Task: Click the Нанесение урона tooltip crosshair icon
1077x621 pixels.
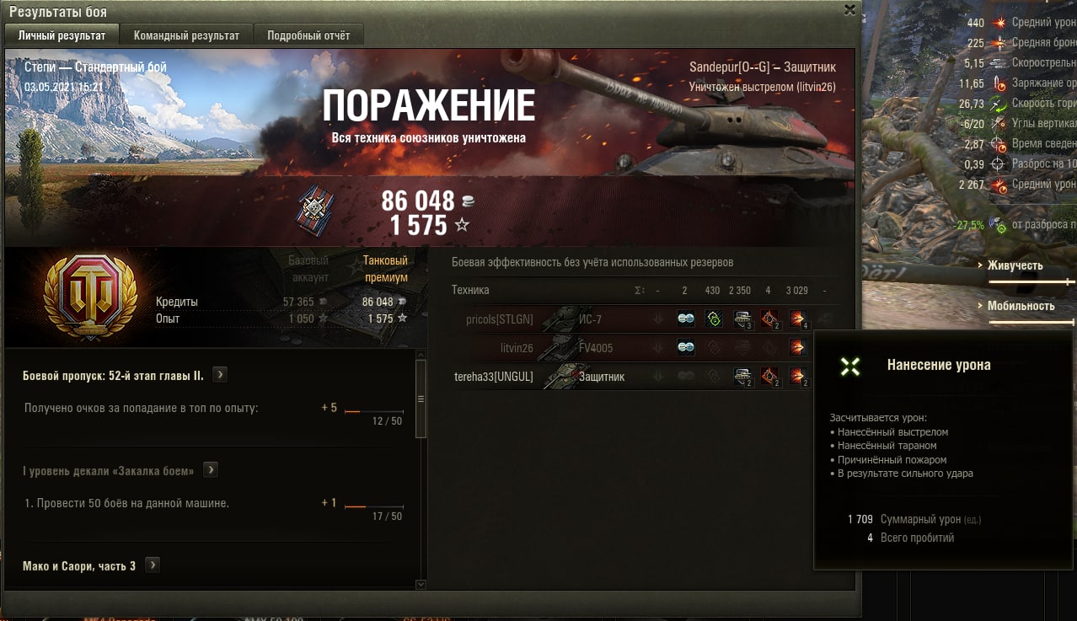Action: click(850, 366)
